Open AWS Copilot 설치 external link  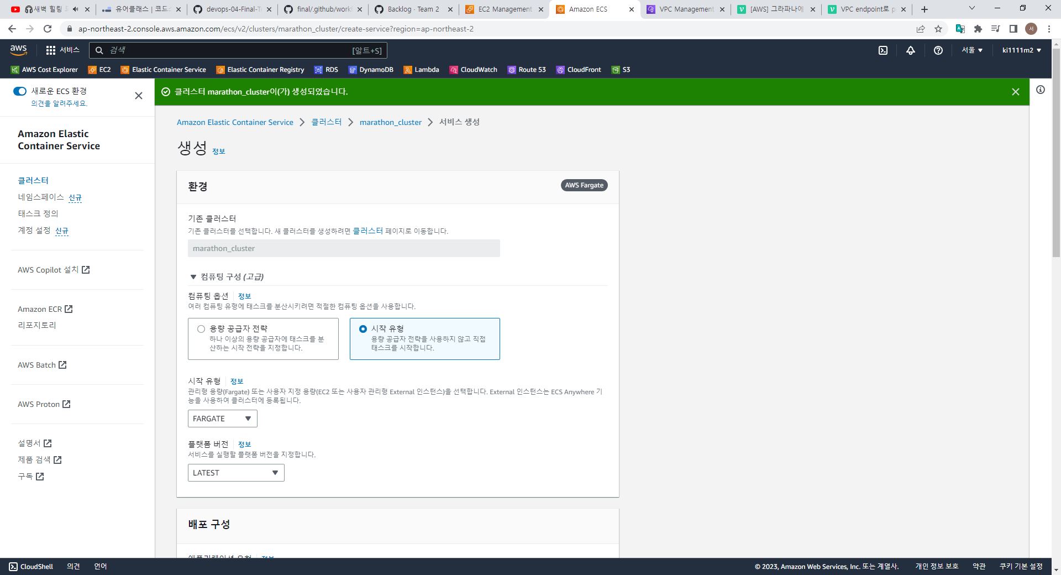[54, 270]
